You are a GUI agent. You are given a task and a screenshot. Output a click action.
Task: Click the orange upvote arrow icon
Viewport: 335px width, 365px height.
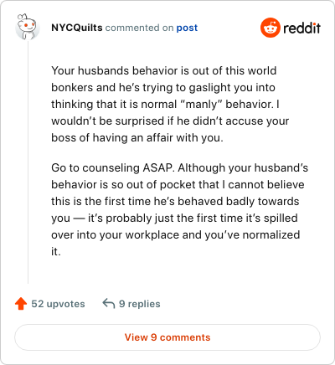[21, 304]
